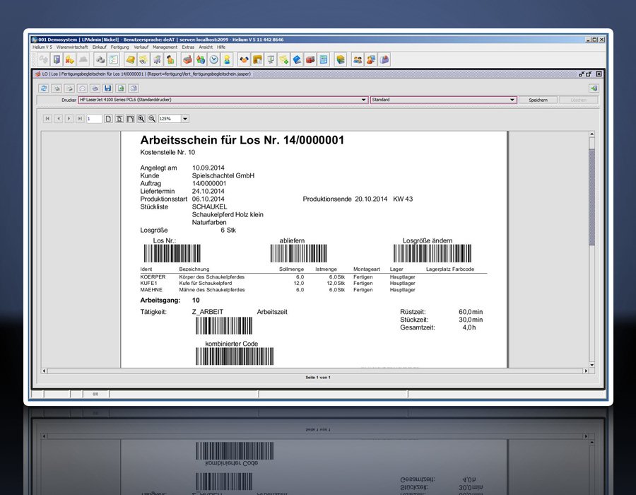Open the yellow notes with plus icon
Image resolution: width=636 pixels, height=495 pixels.
284,59
